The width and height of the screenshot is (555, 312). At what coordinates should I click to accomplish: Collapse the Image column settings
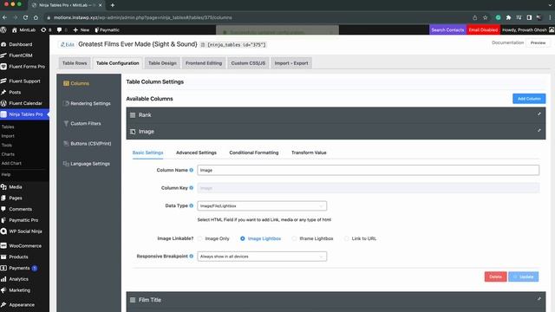point(539,130)
